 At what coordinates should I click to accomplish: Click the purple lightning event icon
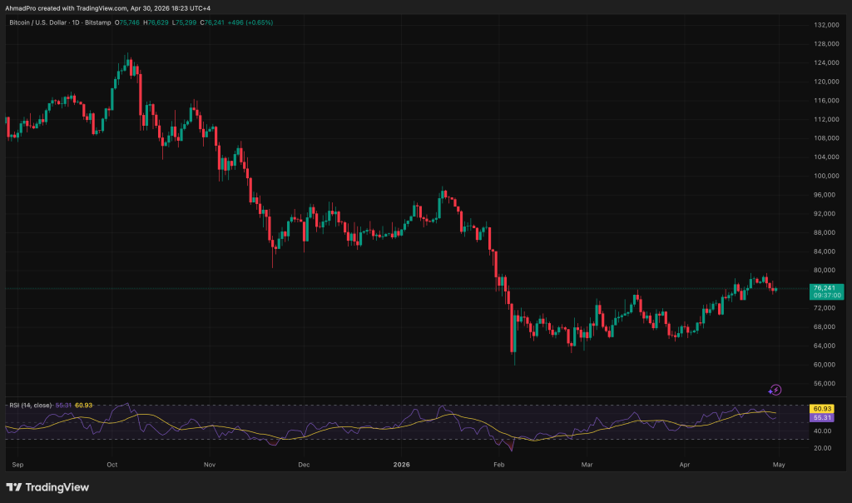tap(775, 389)
